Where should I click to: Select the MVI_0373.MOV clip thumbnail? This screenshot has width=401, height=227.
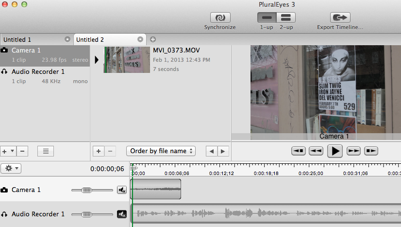pyautogui.click(x=126, y=60)
